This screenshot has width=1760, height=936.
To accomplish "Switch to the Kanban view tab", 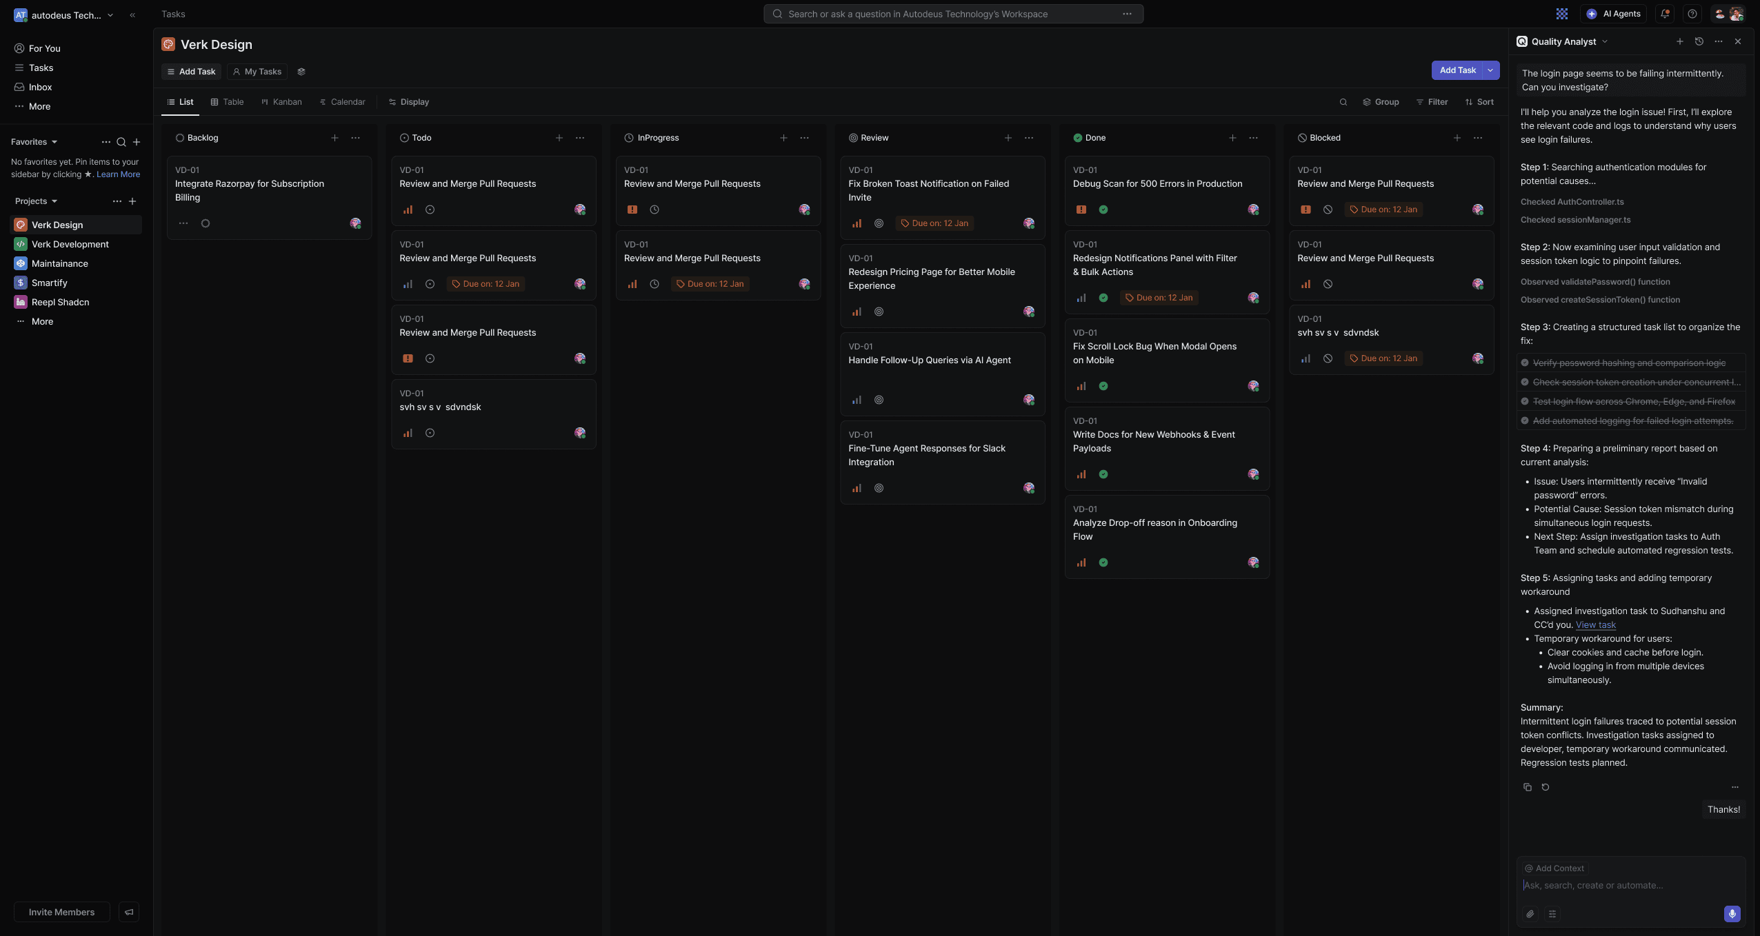I will point(281,102).
